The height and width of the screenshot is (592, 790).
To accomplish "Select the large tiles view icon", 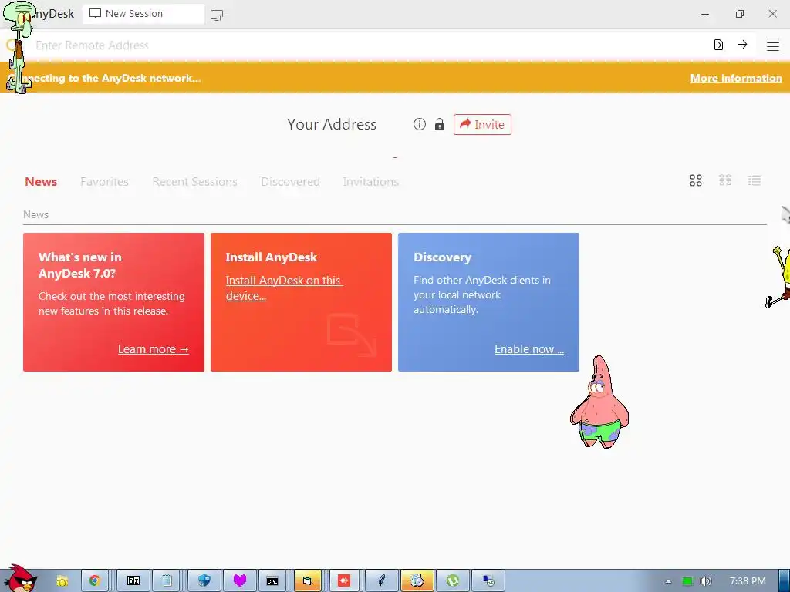I will [x=696, y=180].
